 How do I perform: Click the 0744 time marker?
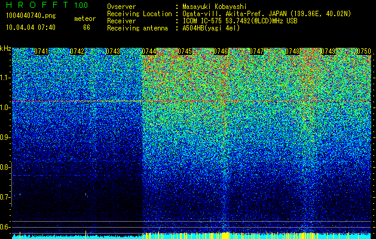point(149,51)
